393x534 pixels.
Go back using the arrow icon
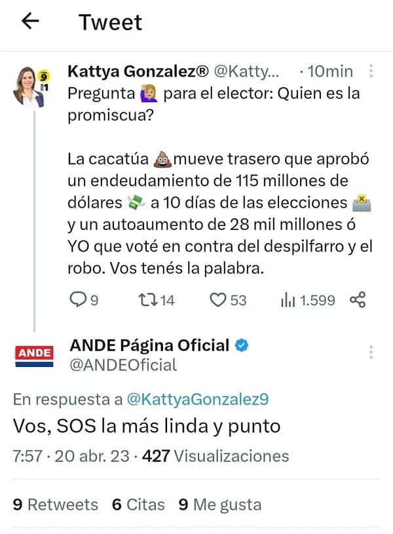30,22
